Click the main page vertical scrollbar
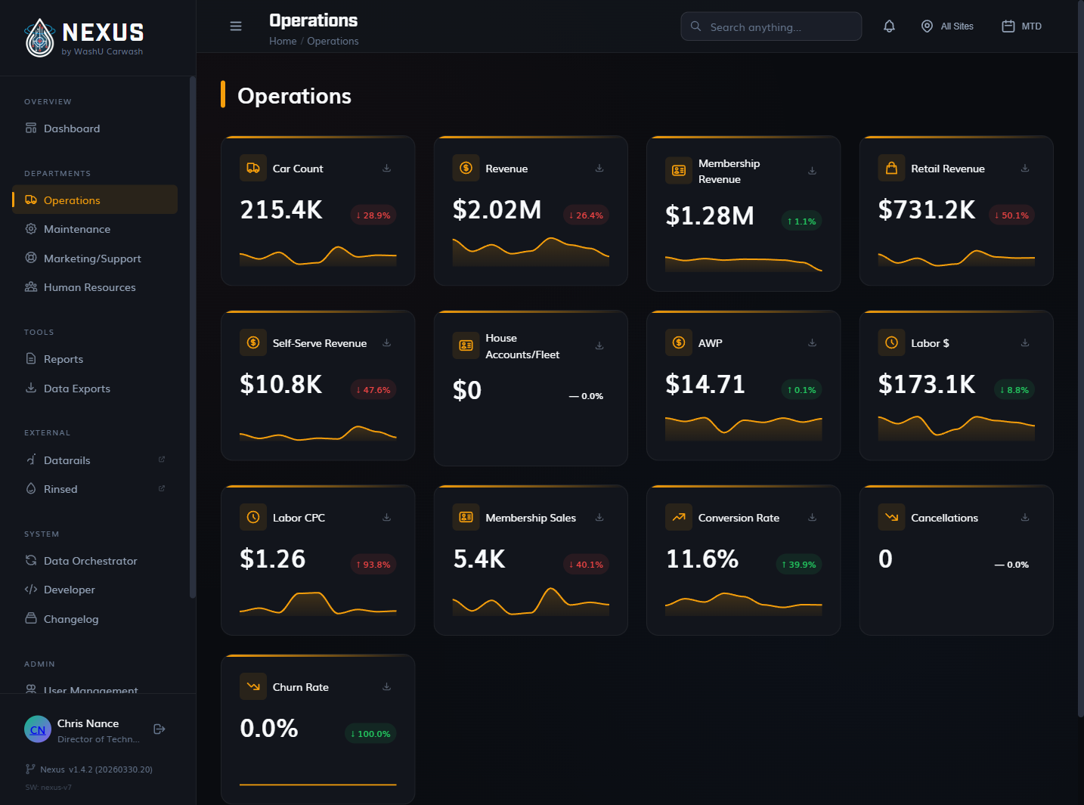This screenshot has height=805, width=1084. (x=1080, y=359)
